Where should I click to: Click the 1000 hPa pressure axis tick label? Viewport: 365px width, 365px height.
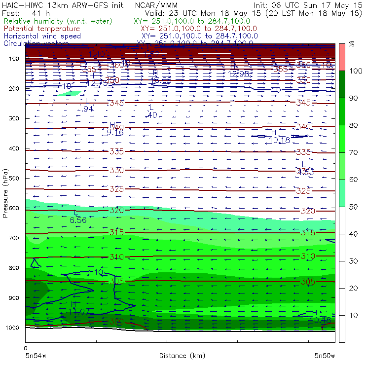coord(12,328)
